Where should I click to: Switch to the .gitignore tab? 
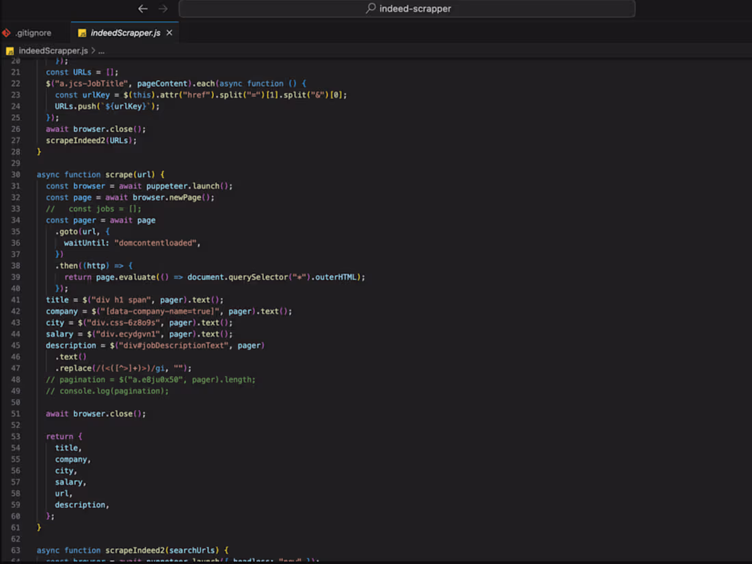pyautogui.click(x=33, y=33)
